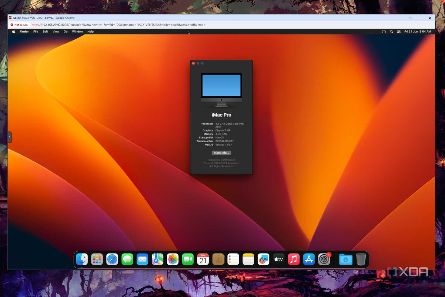Click the MacOS startup disk value
Image resolution: width=445 pixels, height=297 pixels.
point(220,137)
